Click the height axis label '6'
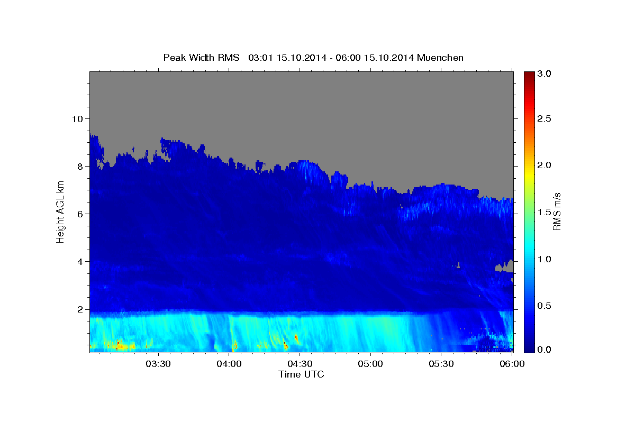This screenshot has width=635, height=423. 79,214
